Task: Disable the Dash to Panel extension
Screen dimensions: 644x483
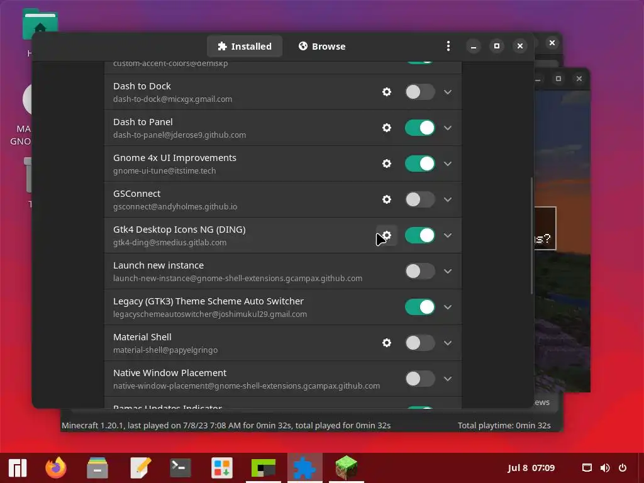Action: tap(419, 128)
